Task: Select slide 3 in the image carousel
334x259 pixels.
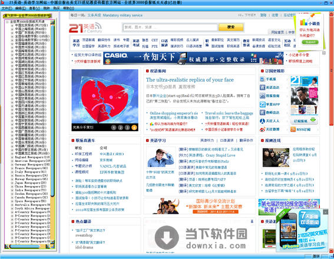Action: [127, 128]
